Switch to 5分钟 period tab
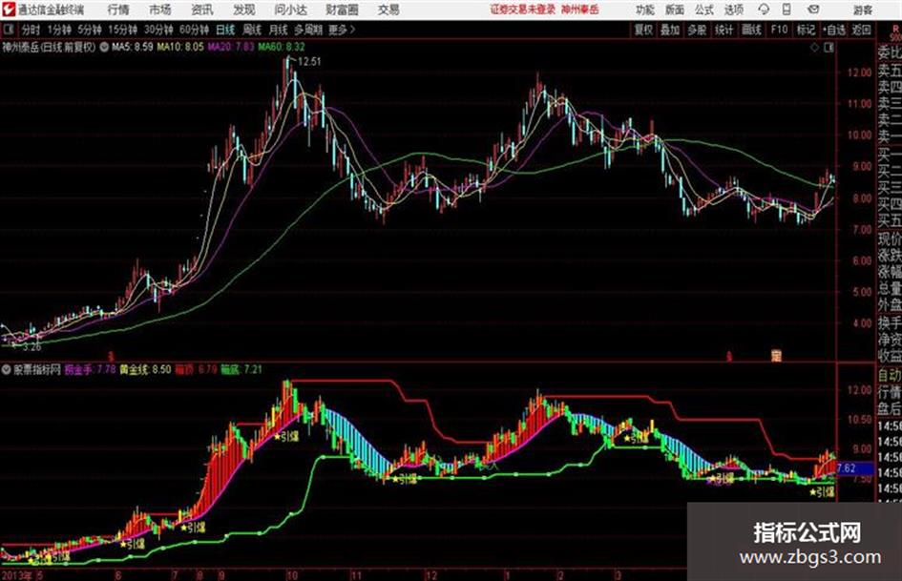 89,30
